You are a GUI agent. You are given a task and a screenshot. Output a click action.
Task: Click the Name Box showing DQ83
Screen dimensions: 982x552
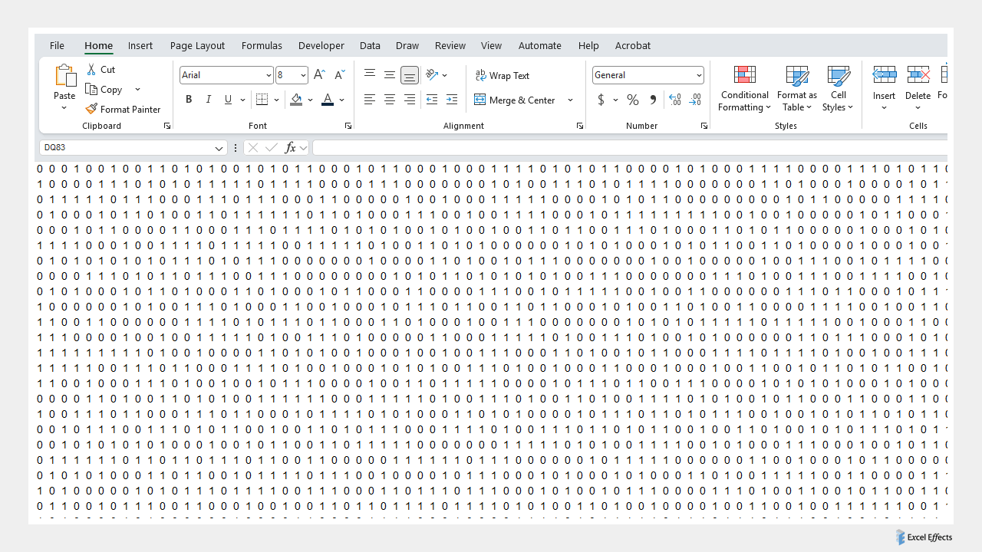pyautogui.click(x=127, y=147)
